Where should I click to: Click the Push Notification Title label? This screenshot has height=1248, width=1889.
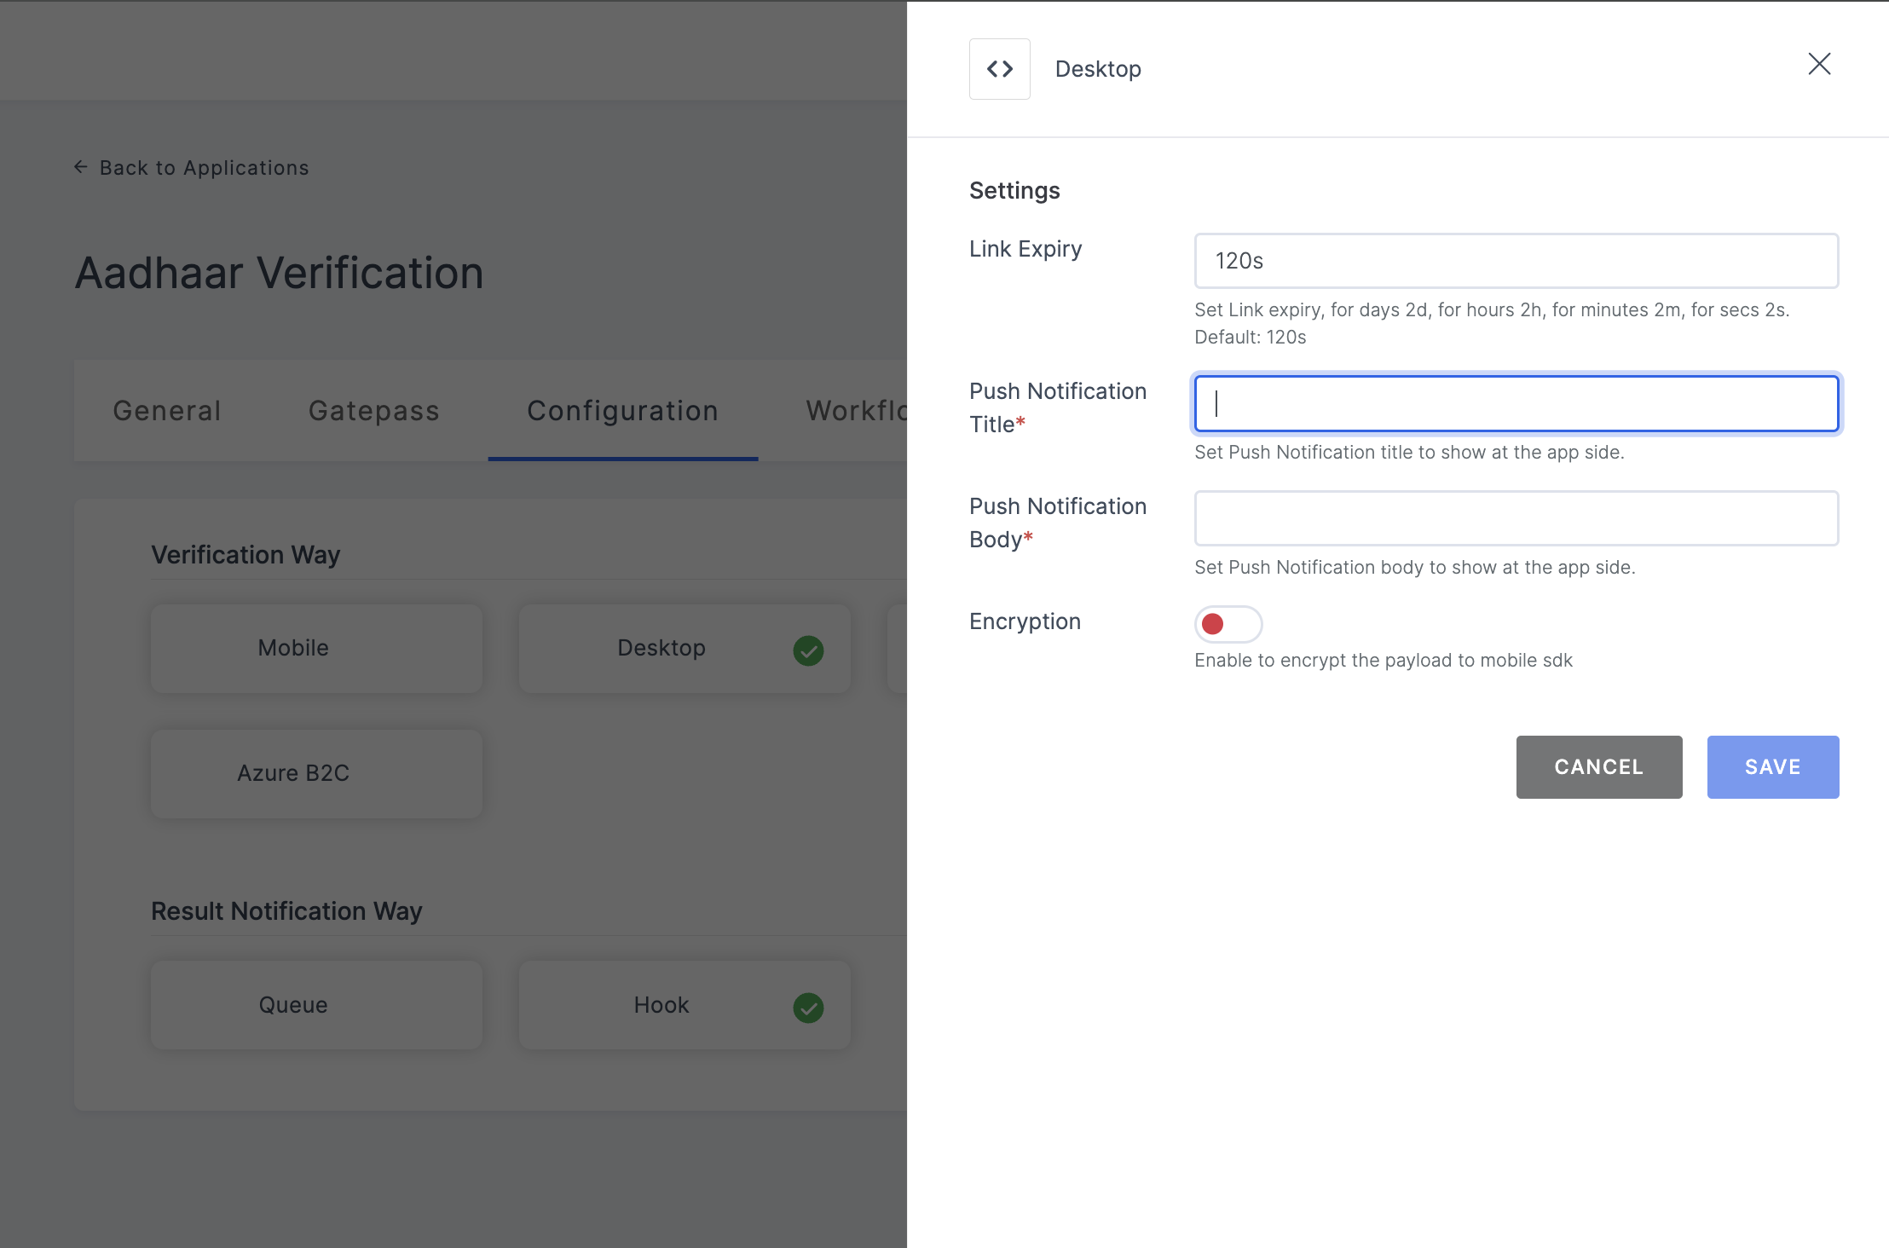point(1058,407)
